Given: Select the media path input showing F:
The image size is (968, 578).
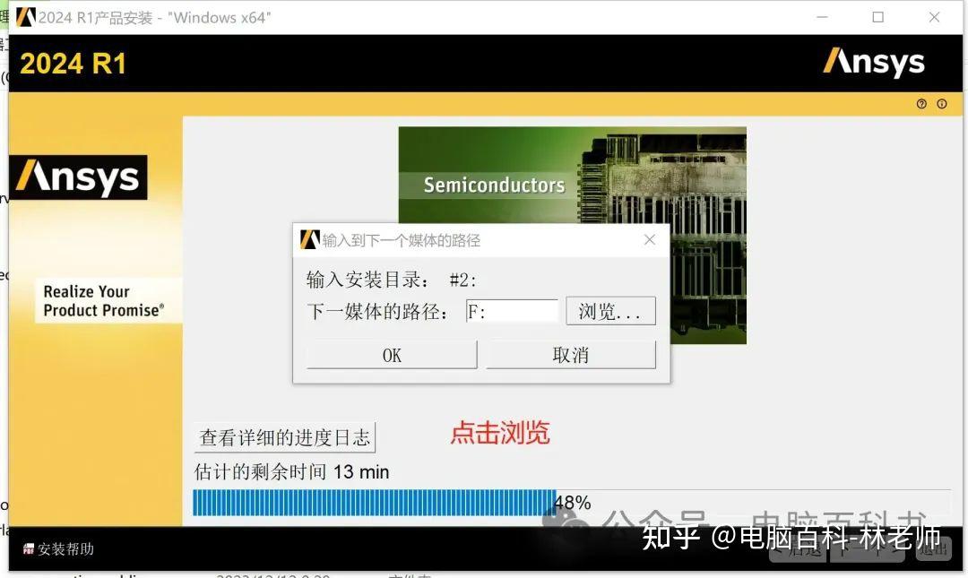Looking at the screenshot, I should pyautogui.click(x=511, y=310).
